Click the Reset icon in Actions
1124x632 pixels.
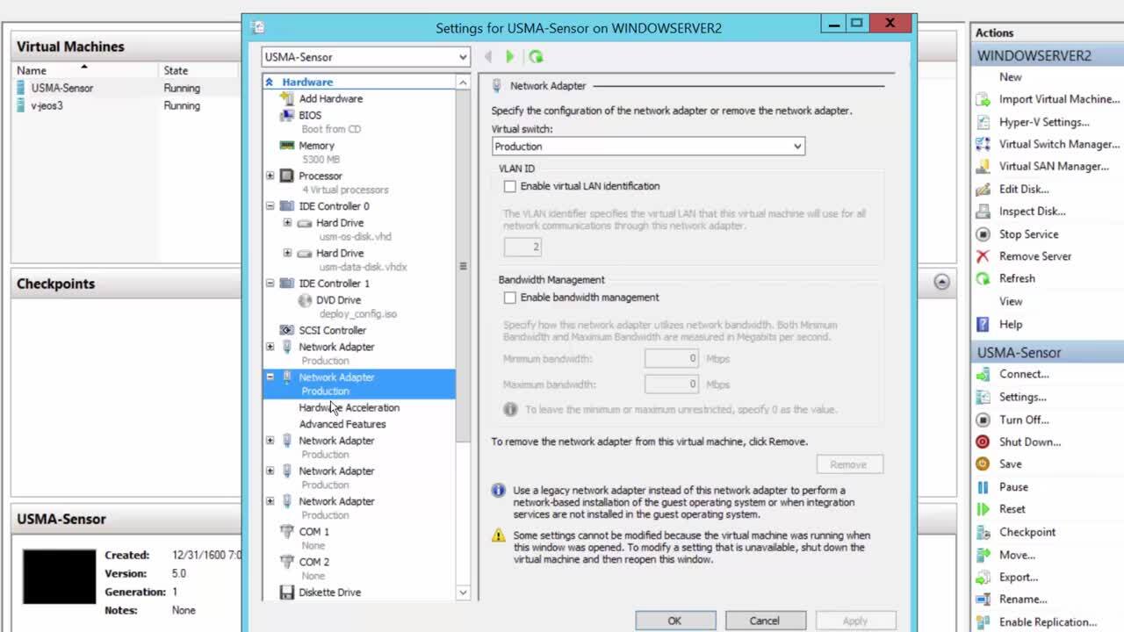tap(983, 509)
